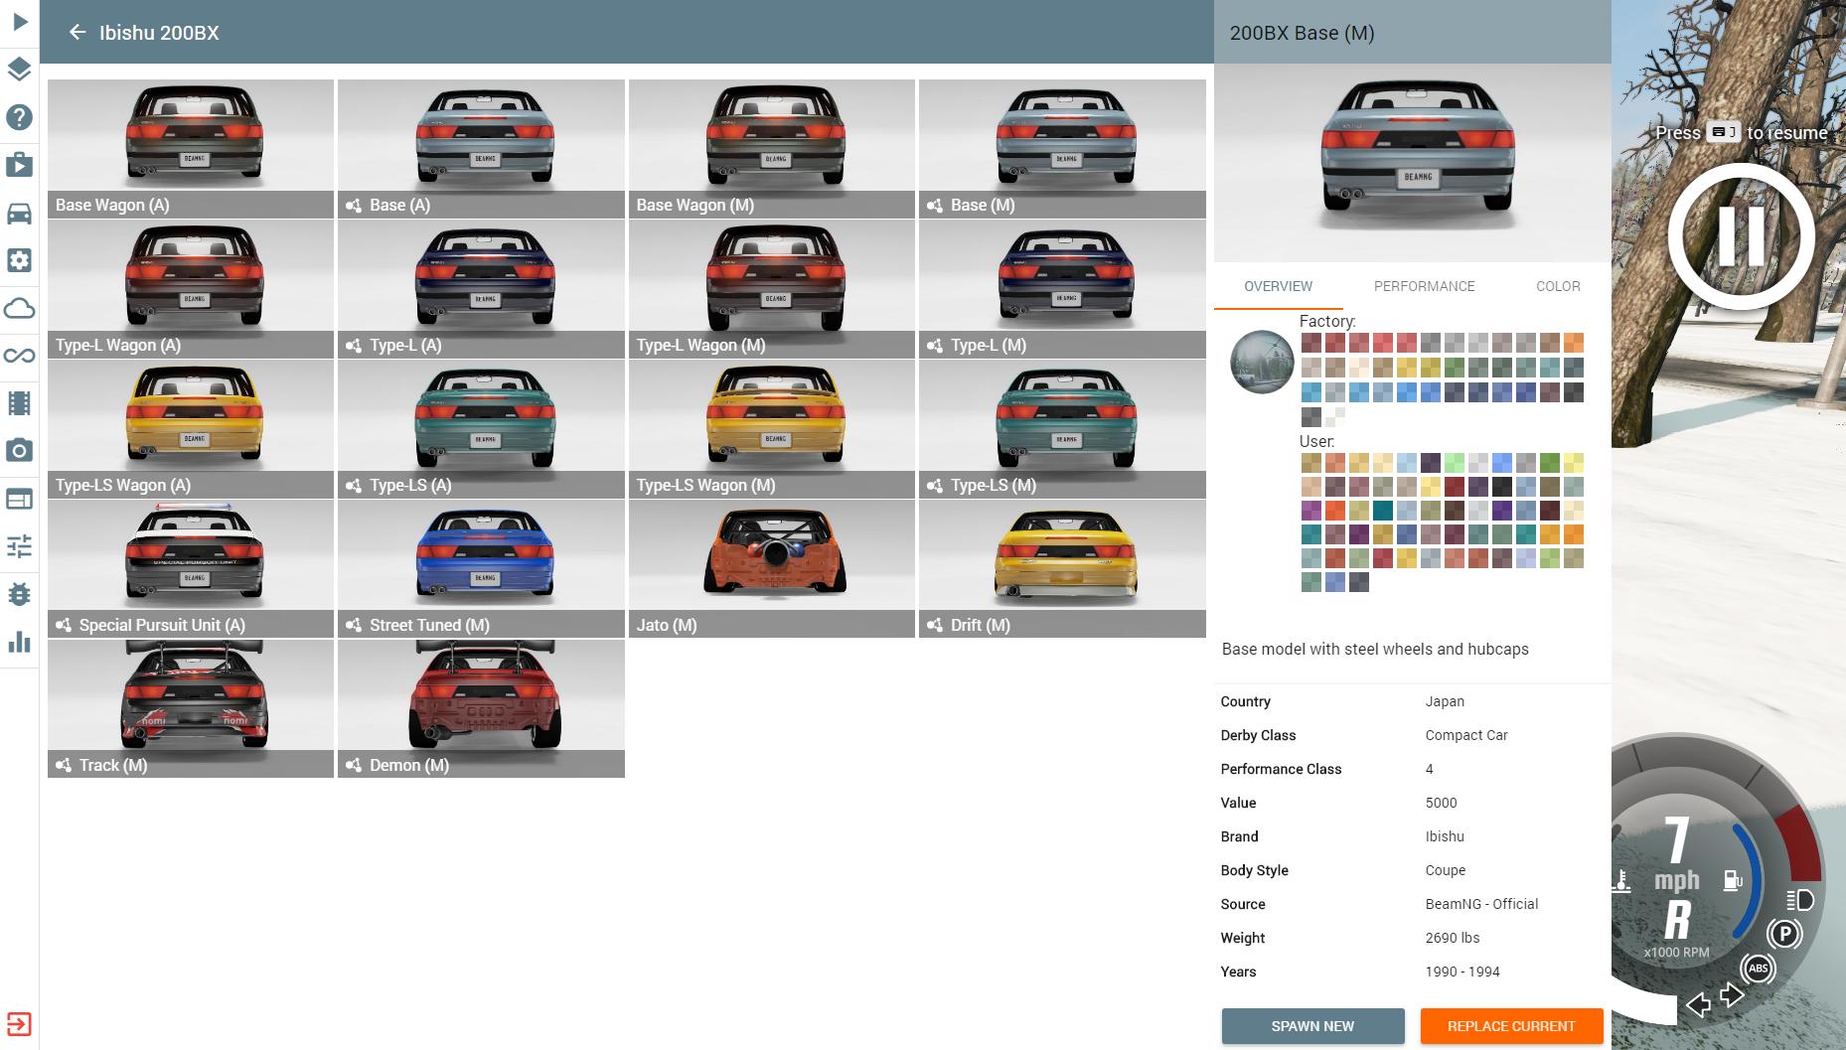Screen dimensions: 1846x1050
Task: Switch to the Overview tab
Action: point(1279,286)
